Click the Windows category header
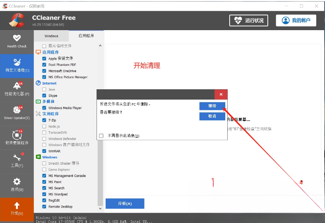The width and height of the screenshot is (325, 223). (50, 157)
